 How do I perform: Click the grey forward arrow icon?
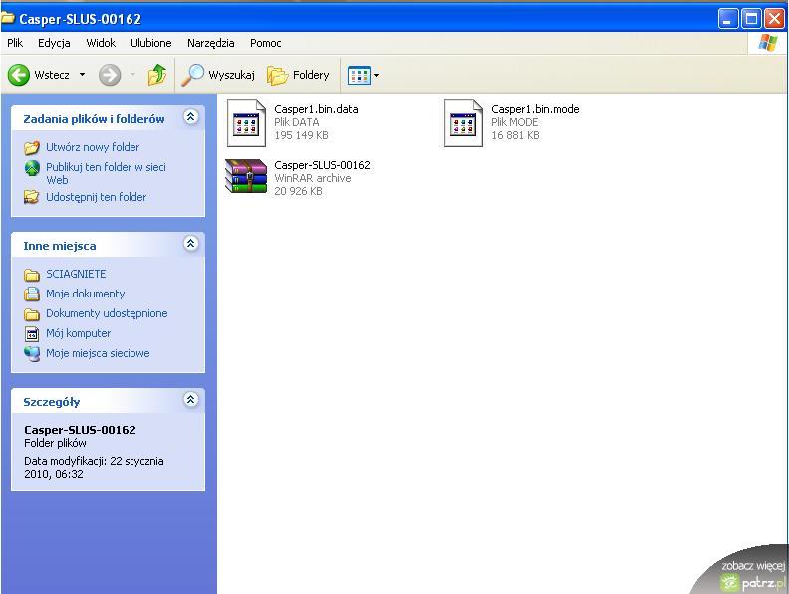110,75
